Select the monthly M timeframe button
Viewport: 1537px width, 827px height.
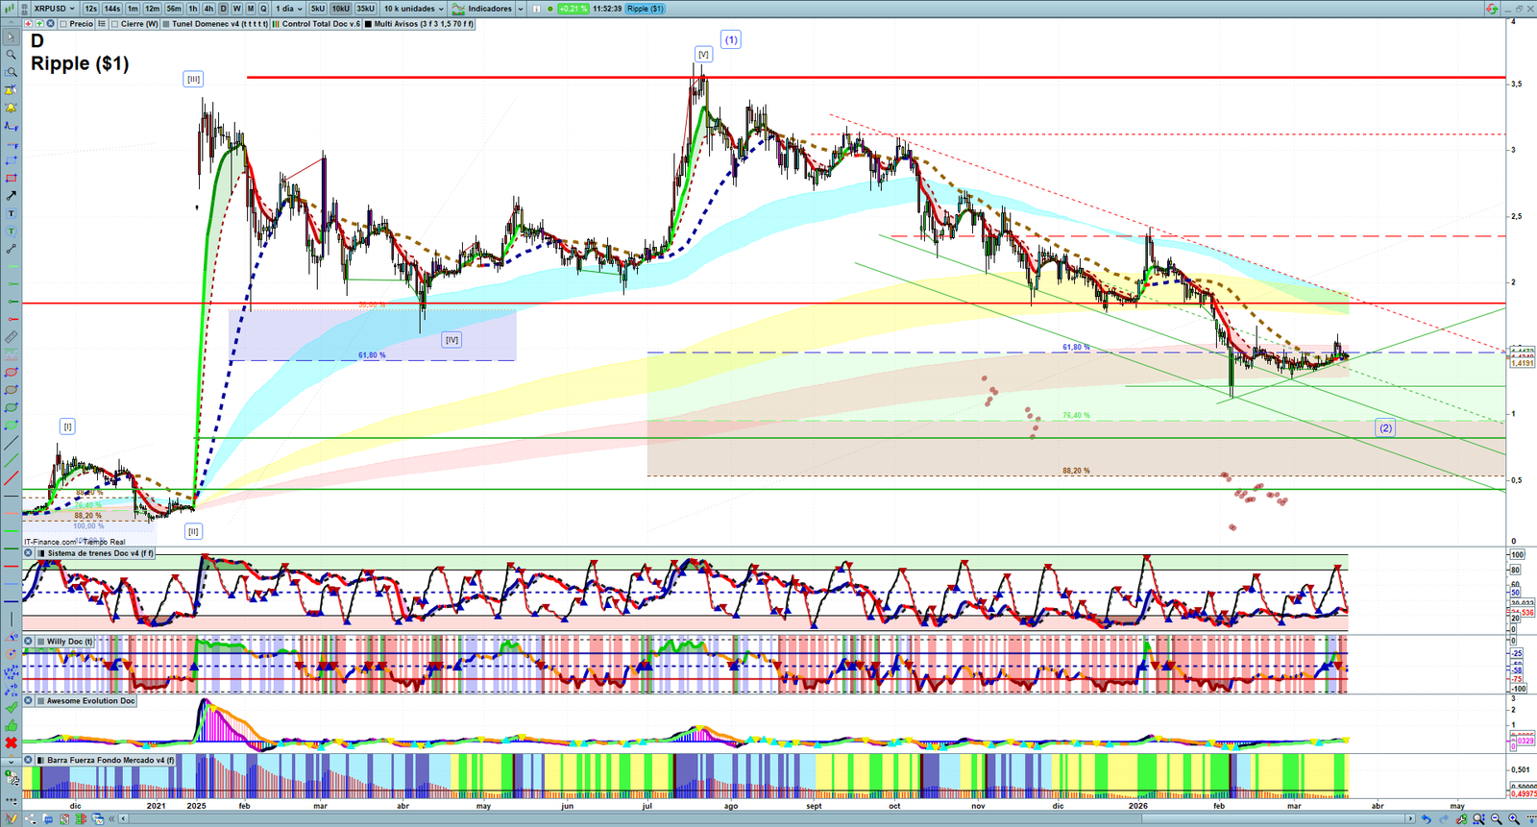pyautogui.click(x=251, y=9)
